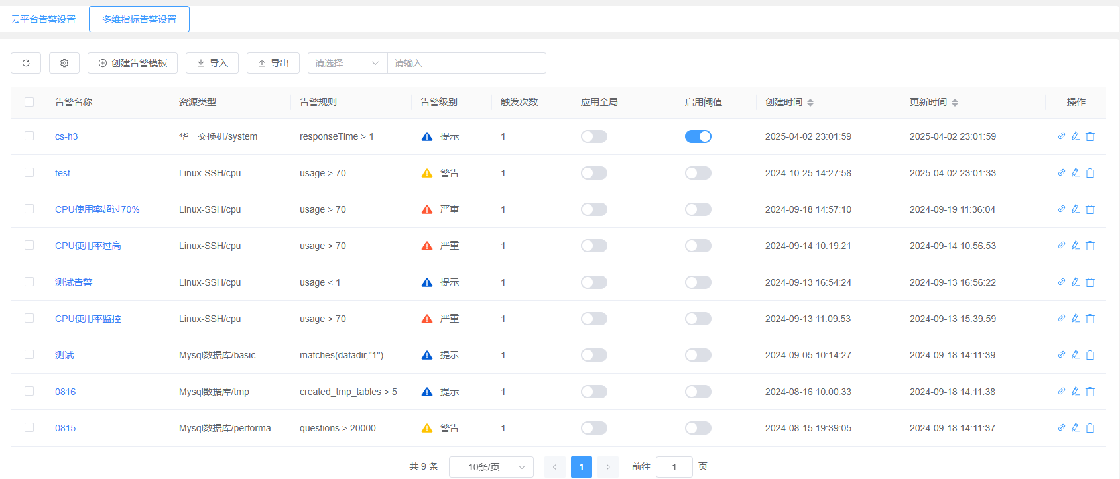Delete the CPU使用率过高 alert

1090,246
